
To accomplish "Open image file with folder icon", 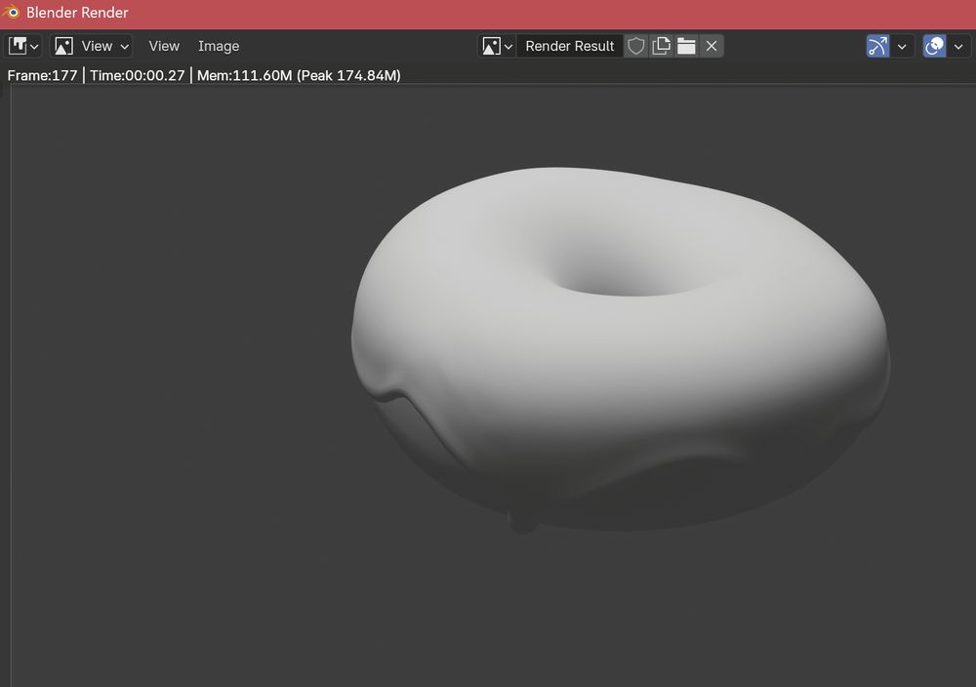I will [686, 46].
